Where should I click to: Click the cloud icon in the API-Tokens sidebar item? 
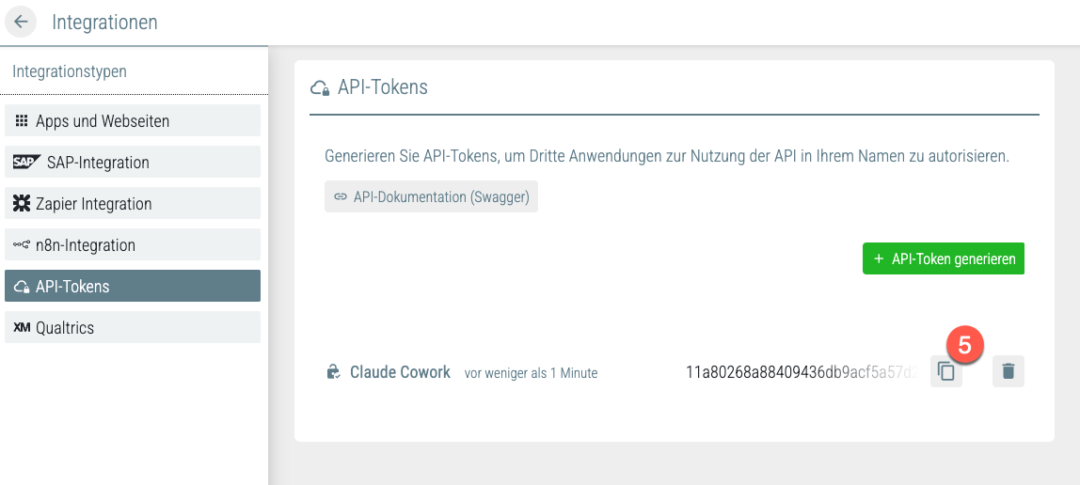point(22,286)
